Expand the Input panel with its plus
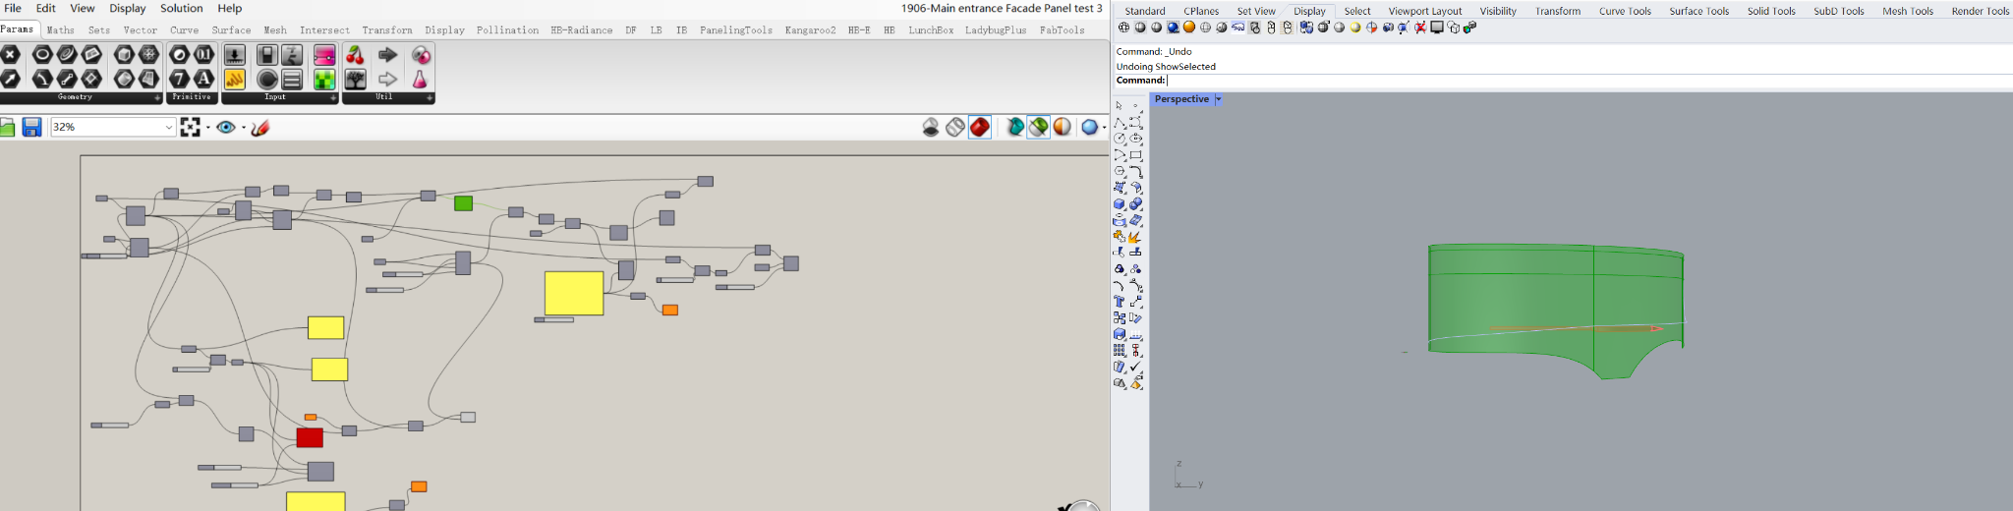Screen dimensions: 2013x511 333,97
